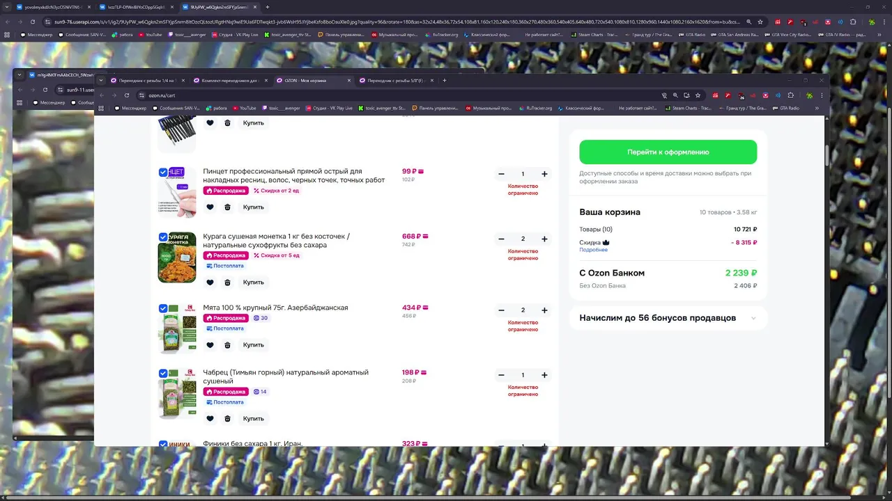Switch to Переходник с резьбы 5/8 tab

click(x=397, y=81)
